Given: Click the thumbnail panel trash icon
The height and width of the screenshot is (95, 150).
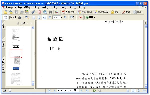Looking at the screenshot, I should coord(18,23).
